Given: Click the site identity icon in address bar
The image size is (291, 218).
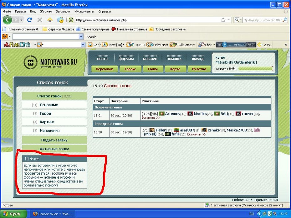Looking at the screenshot, I should click(71, 20).
